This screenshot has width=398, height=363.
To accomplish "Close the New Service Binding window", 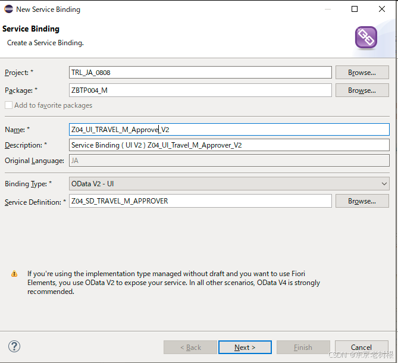I will [382, 9].
